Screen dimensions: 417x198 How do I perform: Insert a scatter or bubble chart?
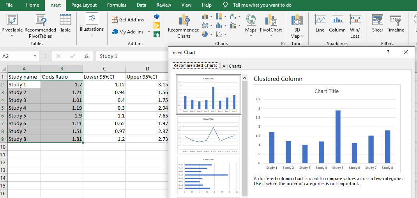(x=219, y=34)
